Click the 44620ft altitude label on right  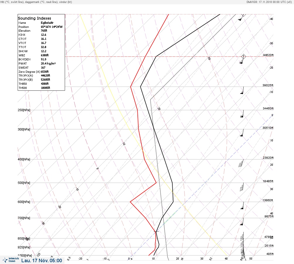(x=268, y=55)
